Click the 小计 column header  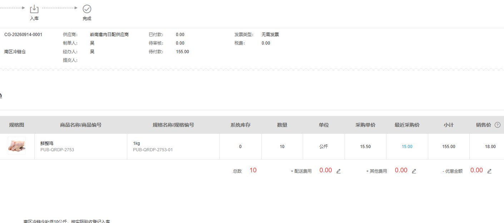[x=449, y=125]
